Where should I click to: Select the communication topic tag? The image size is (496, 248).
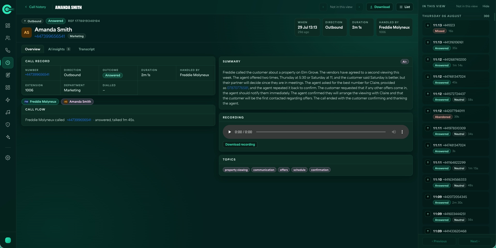pyautogui.click(x=264, y=170)
